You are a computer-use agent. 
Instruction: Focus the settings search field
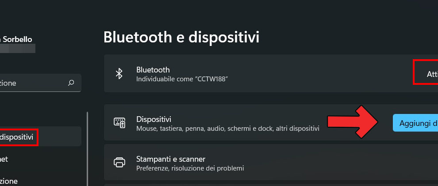point(31,83)
